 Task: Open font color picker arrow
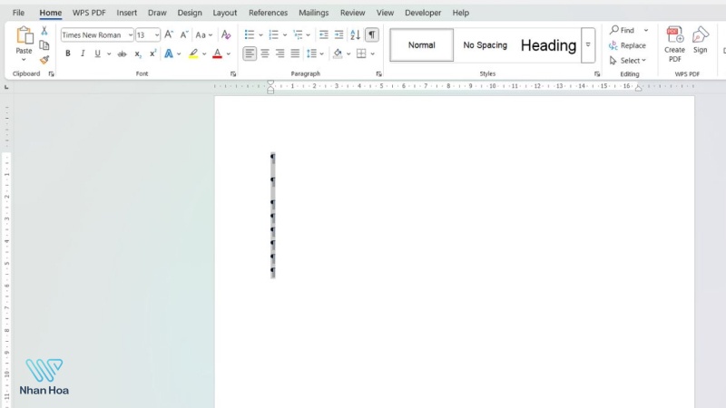(229, 53)
